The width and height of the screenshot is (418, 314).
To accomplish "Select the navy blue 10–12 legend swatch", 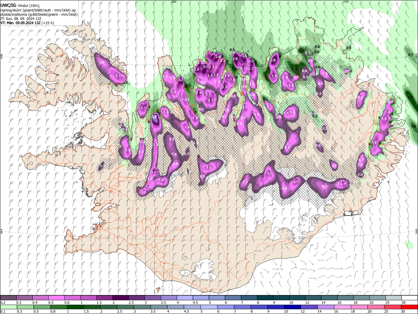I will [292, 307].
